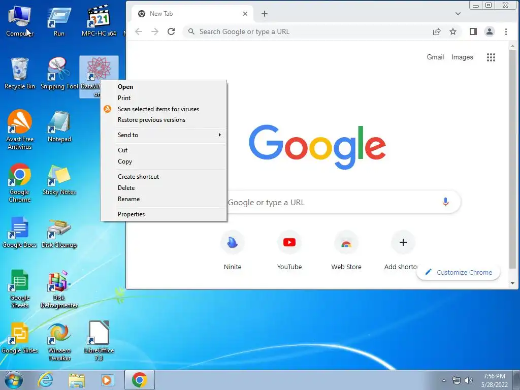Expand the Chrome tab search chevron

458,14
